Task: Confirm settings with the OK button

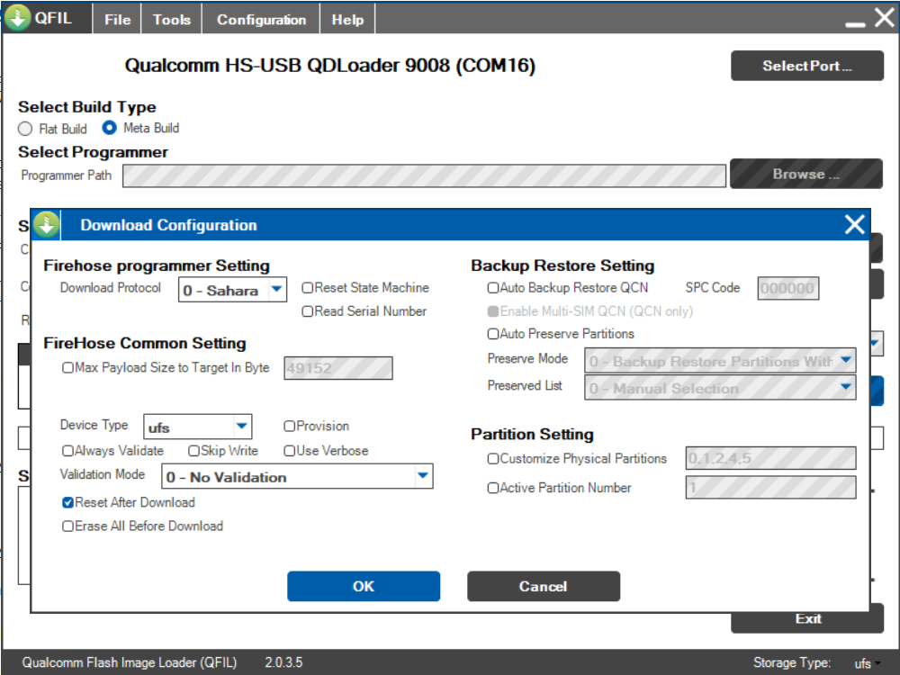Action: click(x=364, y=586)
